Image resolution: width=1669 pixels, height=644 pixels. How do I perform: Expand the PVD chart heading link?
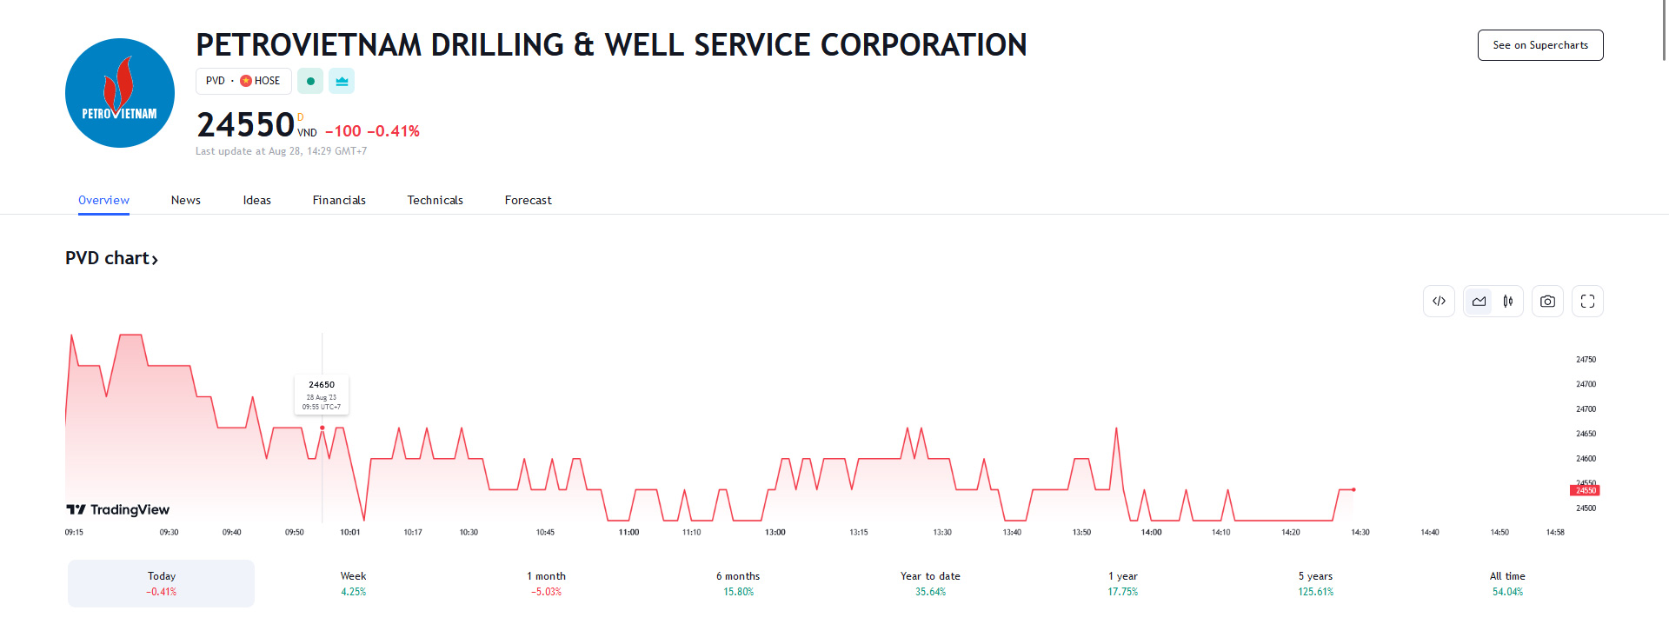tap(111, 258)
